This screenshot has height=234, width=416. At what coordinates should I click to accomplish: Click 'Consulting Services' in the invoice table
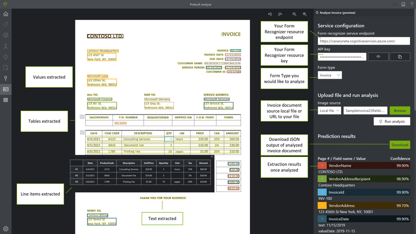coord(137,139)
